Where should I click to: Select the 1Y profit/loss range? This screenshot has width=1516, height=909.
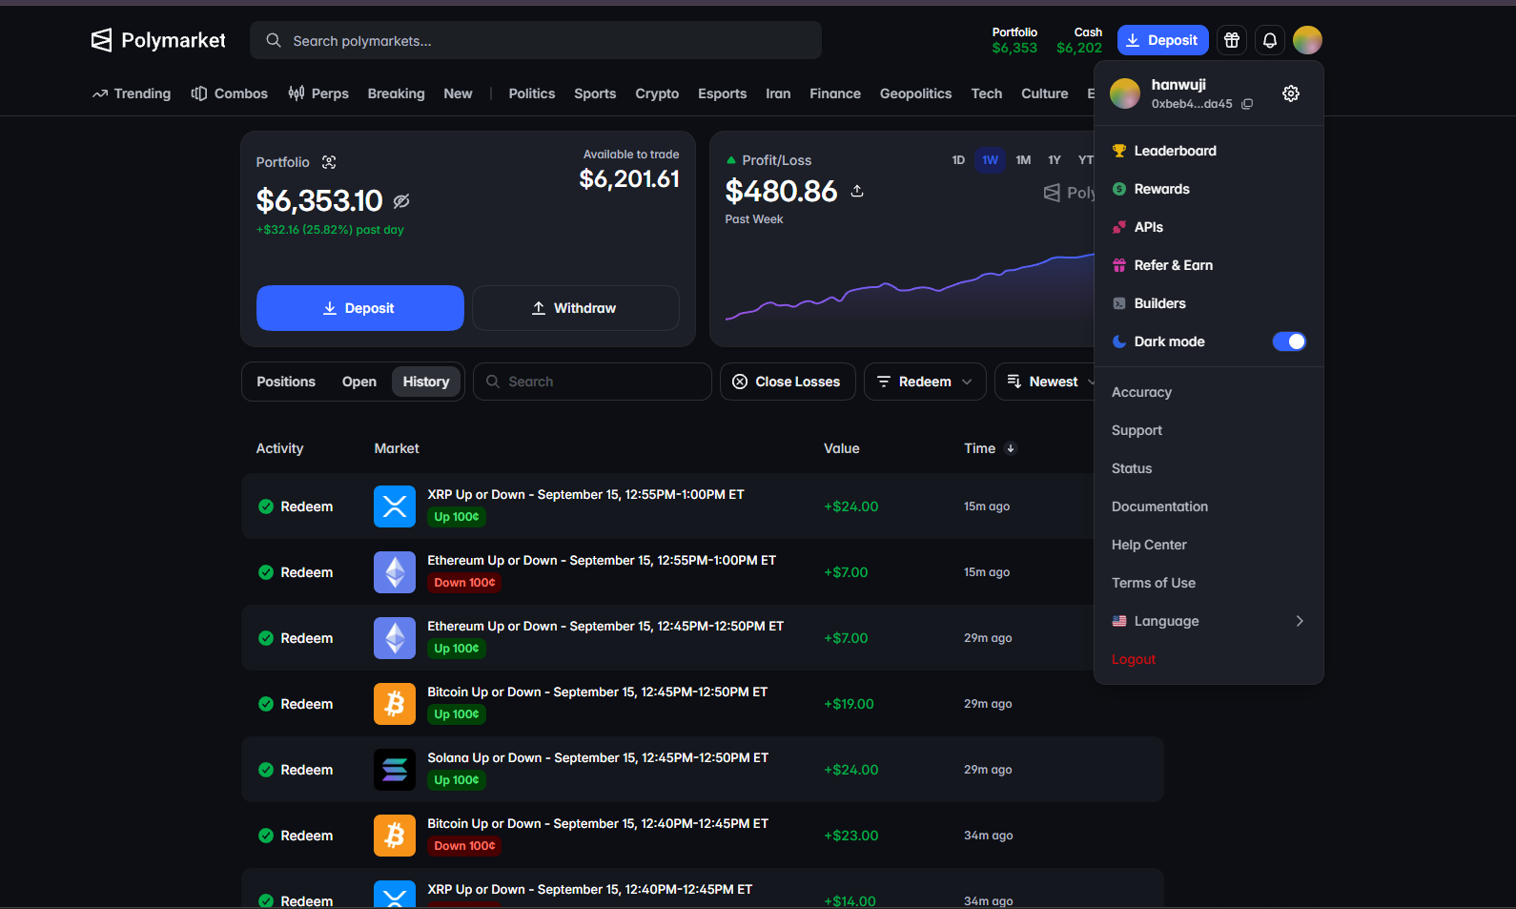(1055, 160)
